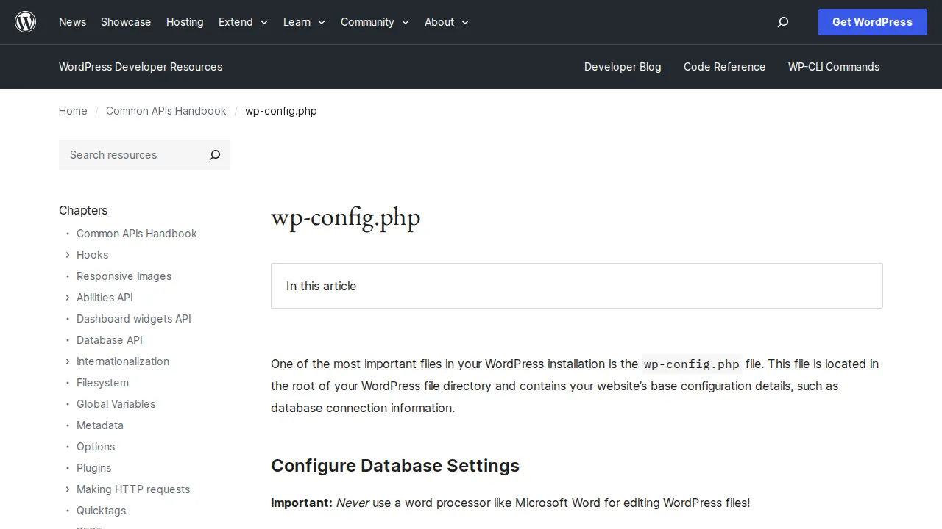Click the WordPress logo icon
Viewport: 942px width, 529px height.
(25, 21)
